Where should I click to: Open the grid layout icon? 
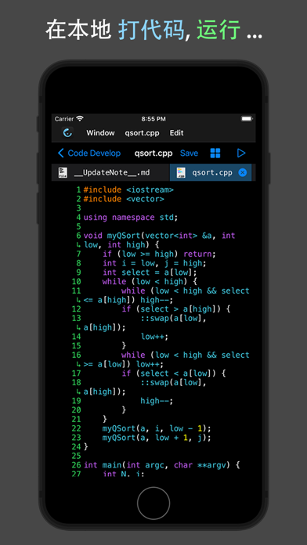pos(215,153)
